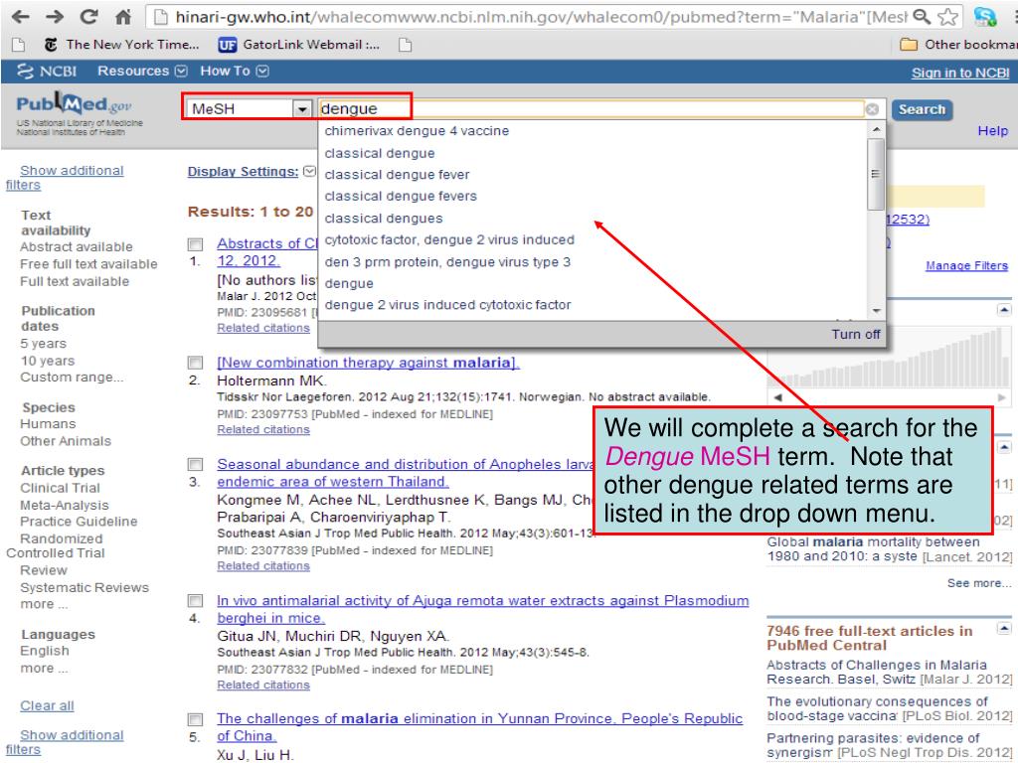Click the results-by-year bar chart
Viewport: 1018px width, 763px height.
[x=889, y=357]
